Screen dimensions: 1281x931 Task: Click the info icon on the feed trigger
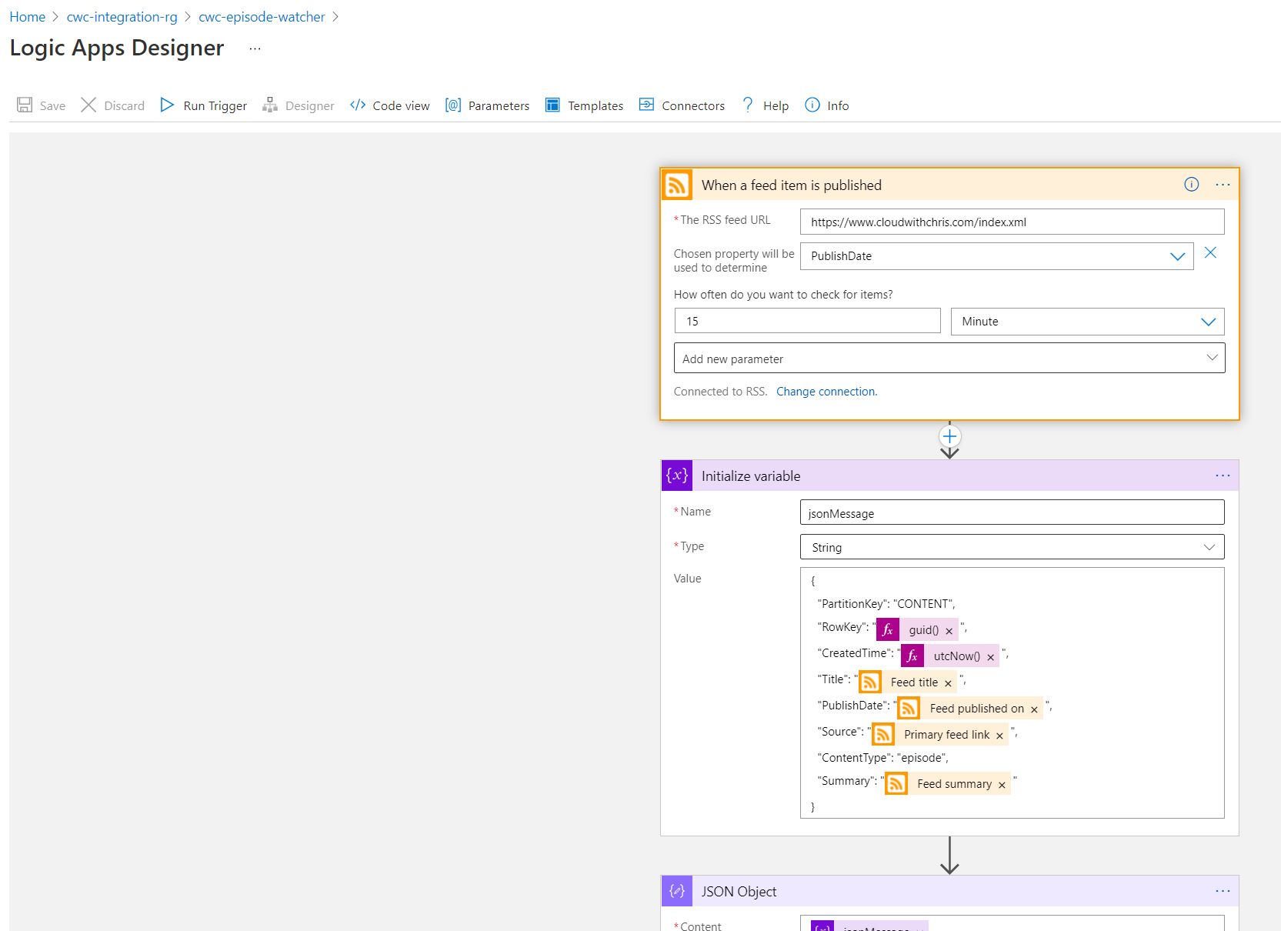click(1191, 184)
